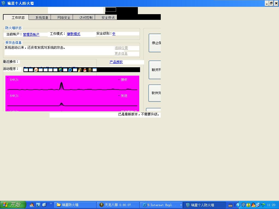Select the orange face icon in 活动程序
The height and width of the screenshot is (209, 279).
(36, 70)
